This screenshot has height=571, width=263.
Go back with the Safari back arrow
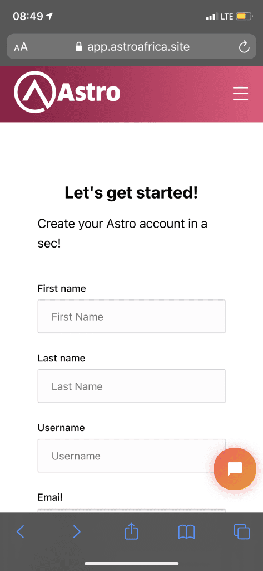pyautogui.click(x=21, y=531)
